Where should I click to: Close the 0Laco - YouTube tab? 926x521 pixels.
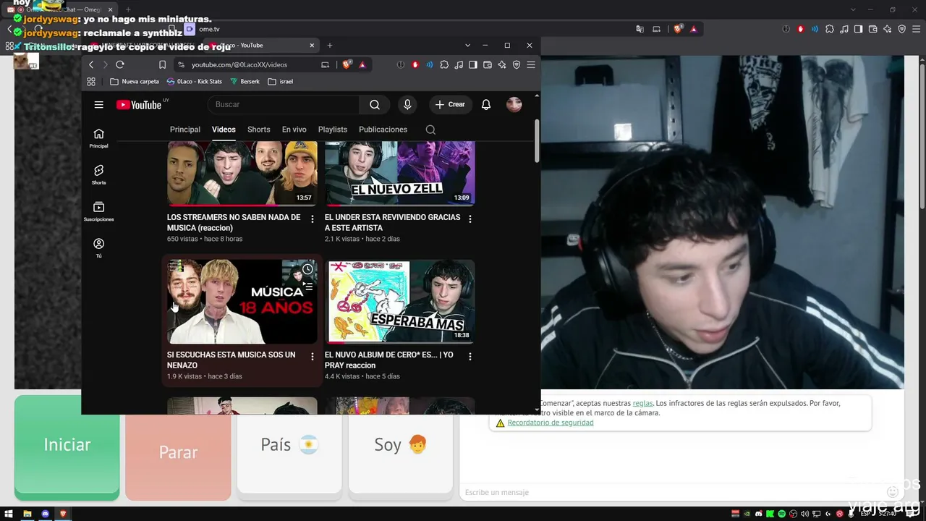coord(312,46)
